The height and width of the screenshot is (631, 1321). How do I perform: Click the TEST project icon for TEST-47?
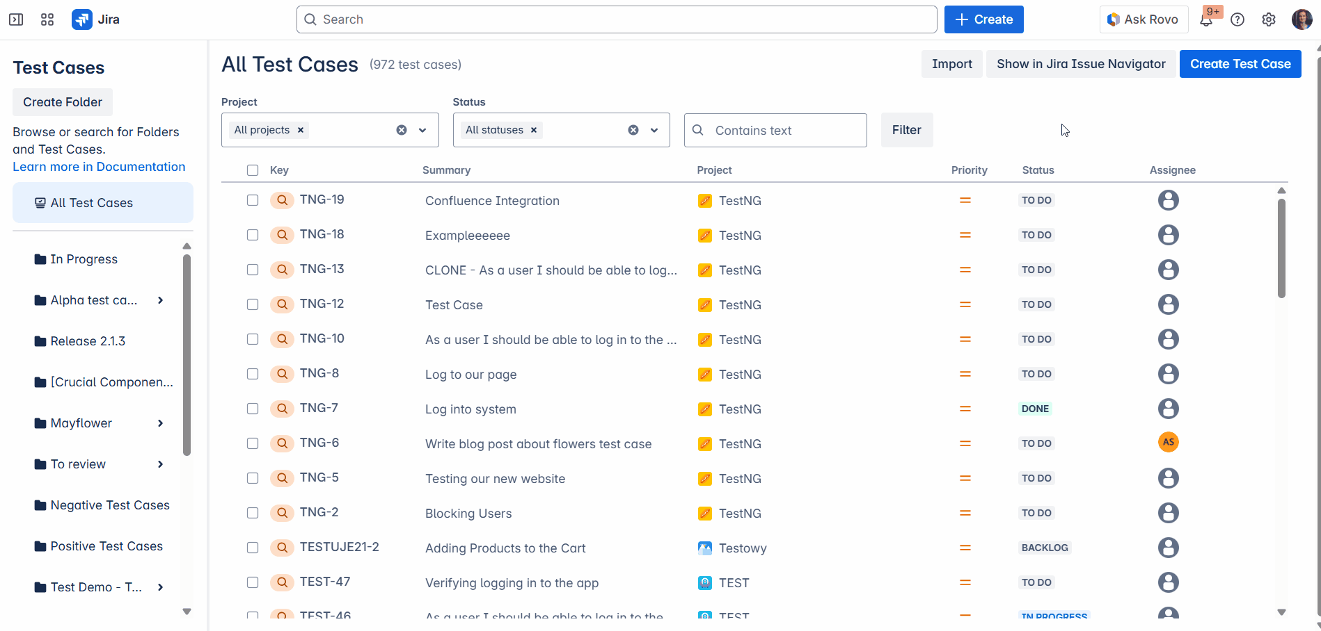[x=705, y=583]
